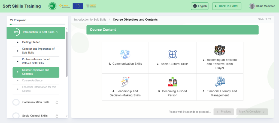Click the user avatar for Khaid Mamreez

point(252,6)
